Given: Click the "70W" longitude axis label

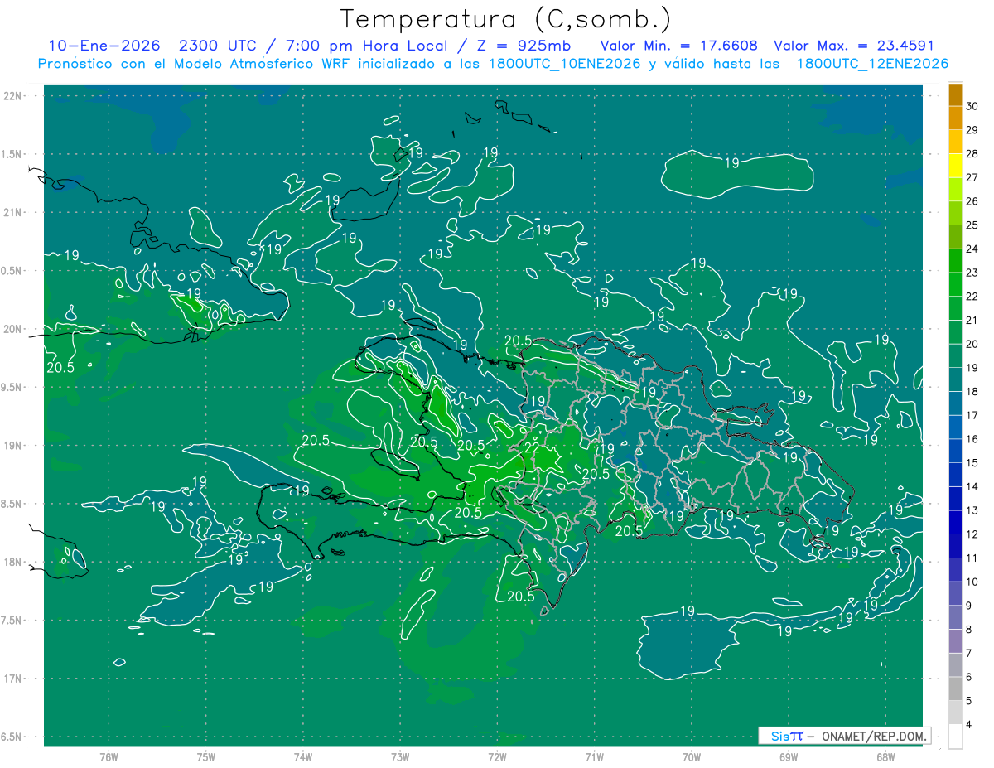Looking at the screenshot, I should point(692,756).
